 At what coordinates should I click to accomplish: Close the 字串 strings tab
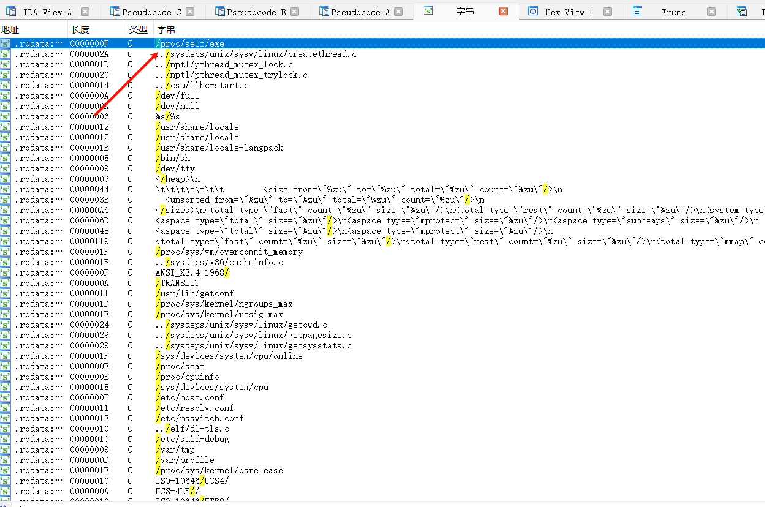coord(503,12)
